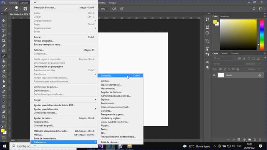Viewport: 267px width, 150px height.
Task: Toggle visibility of the Fondo layer
Action: 214,75
